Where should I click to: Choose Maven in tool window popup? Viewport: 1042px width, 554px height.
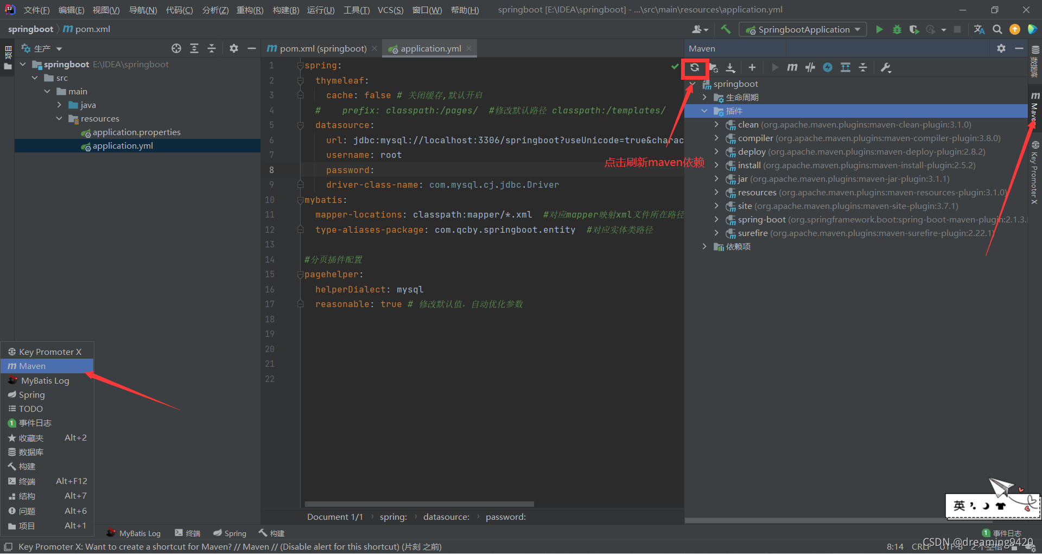point(47,366)
